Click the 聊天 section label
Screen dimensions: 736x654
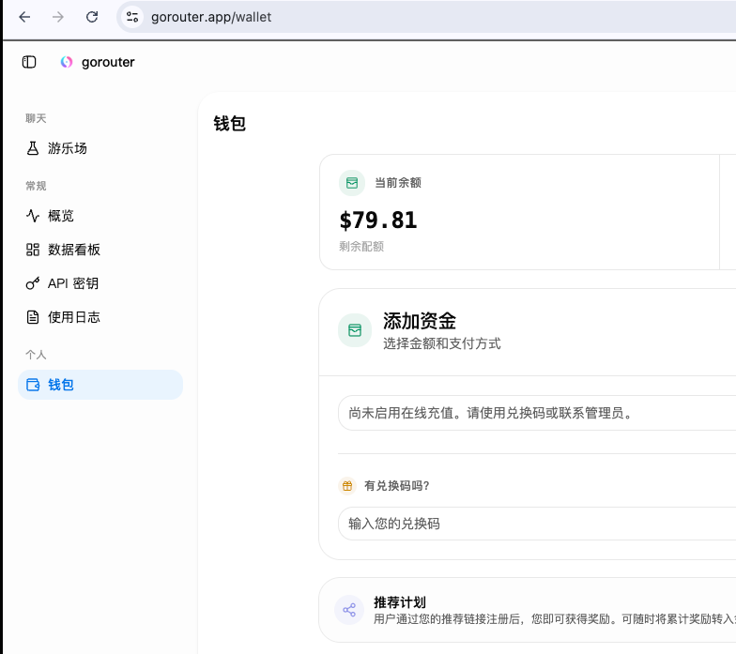click(x=36, y=118)
